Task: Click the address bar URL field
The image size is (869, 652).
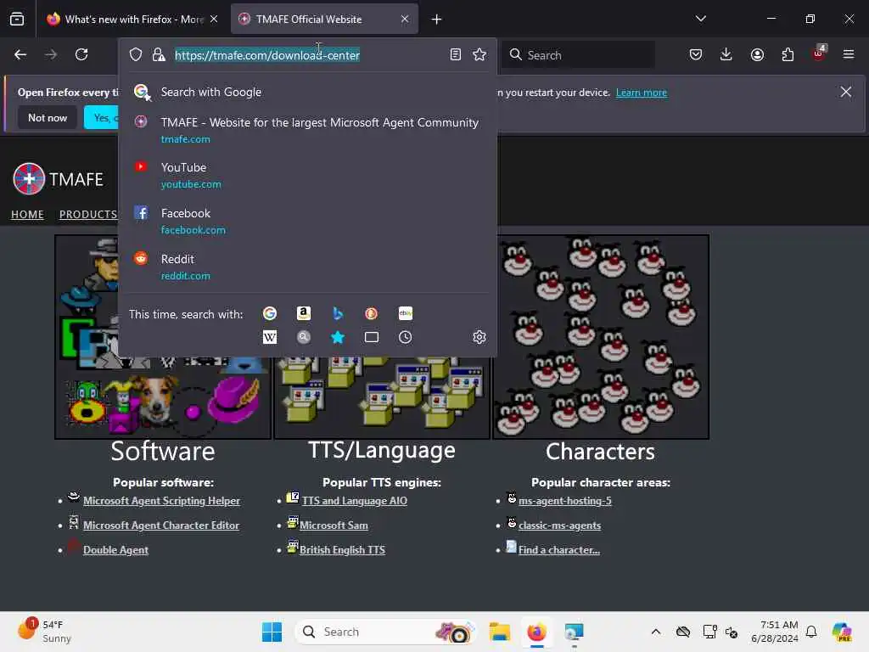Action: [307, 55]
